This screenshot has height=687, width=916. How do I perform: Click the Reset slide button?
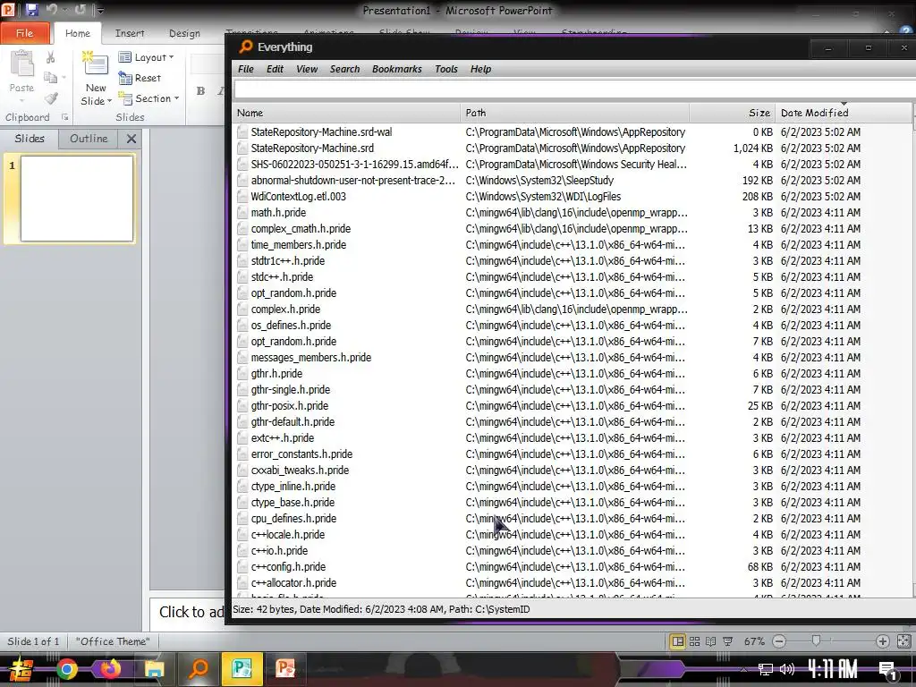(x=140, y=78)
